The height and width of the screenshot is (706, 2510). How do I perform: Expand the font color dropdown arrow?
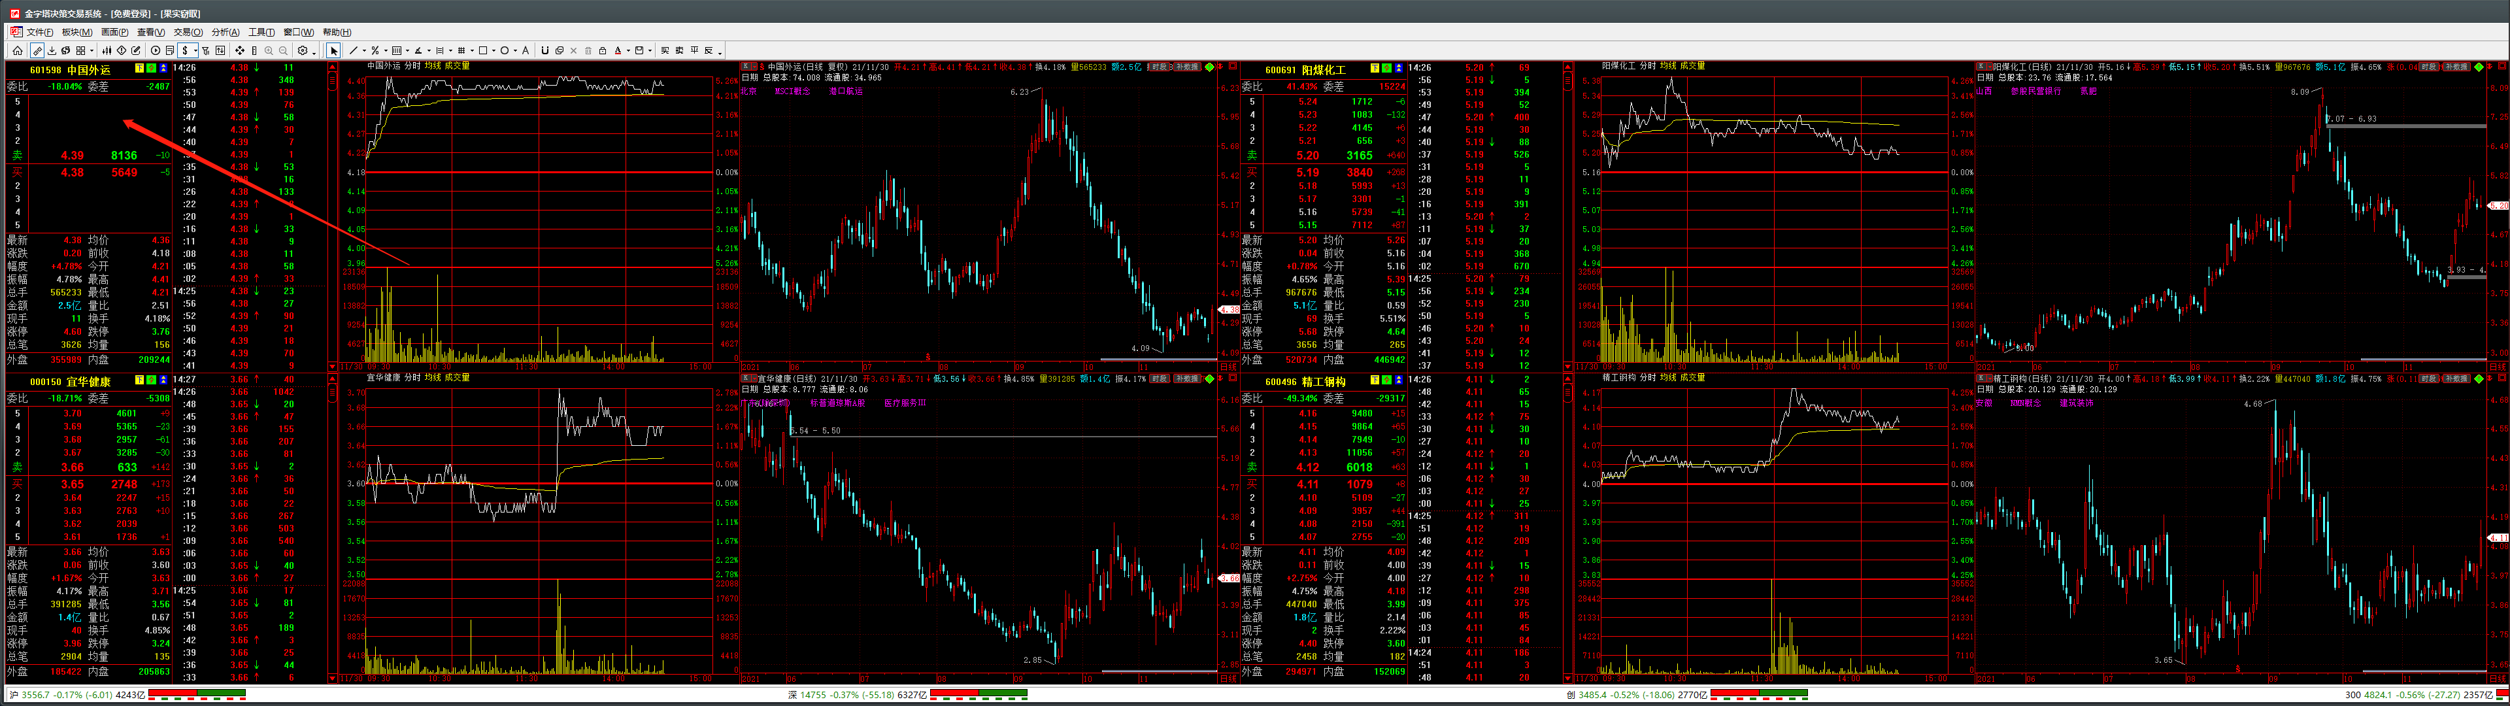[x=628, y=51]
